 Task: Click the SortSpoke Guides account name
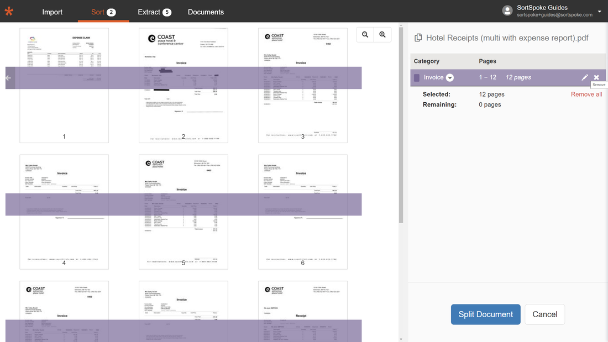click(x=542, y=7)
